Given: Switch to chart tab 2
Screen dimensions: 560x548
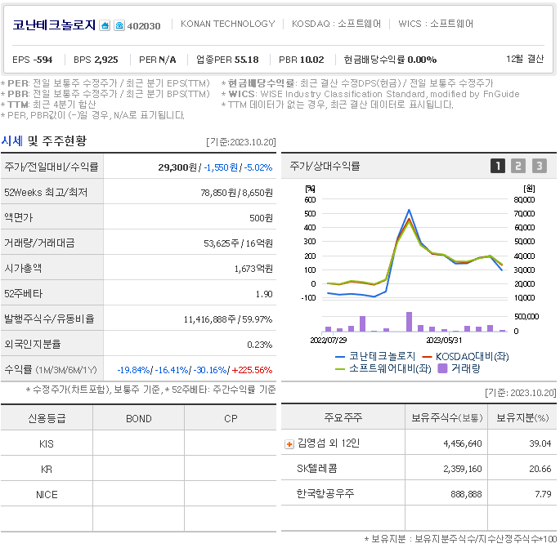Looking at the screenshot, I should [517, 166].
